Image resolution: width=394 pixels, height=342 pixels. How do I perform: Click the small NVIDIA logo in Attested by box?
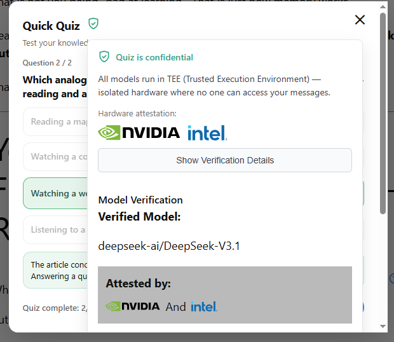point(133,306)
